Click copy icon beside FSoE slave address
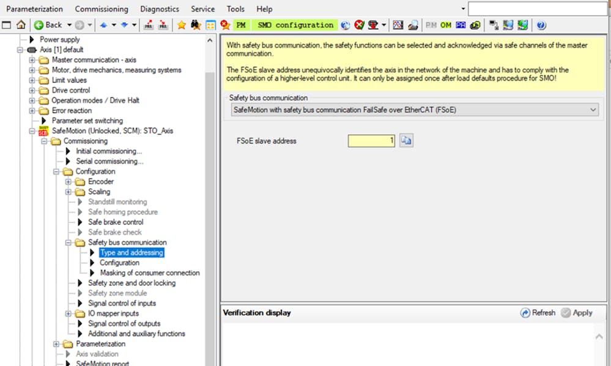Viewport: 611px width, 366px height. [x=406, y=140]
